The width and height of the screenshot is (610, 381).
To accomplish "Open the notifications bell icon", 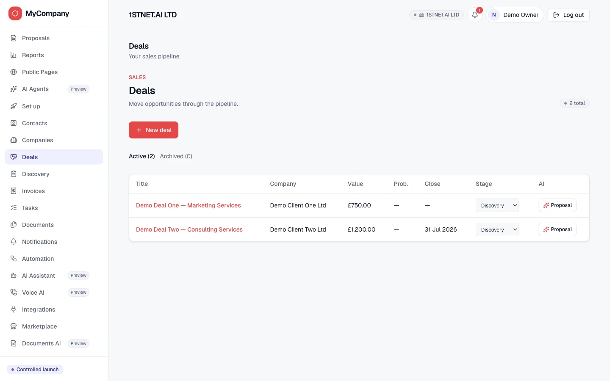I will coord(475,15).
